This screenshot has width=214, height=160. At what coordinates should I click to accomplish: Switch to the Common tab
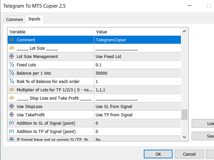pos(15,20)
